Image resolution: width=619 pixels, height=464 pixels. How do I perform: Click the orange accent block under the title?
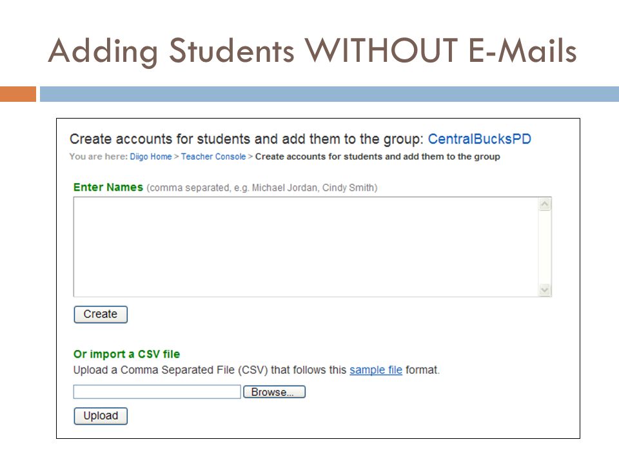click(18, 94)
